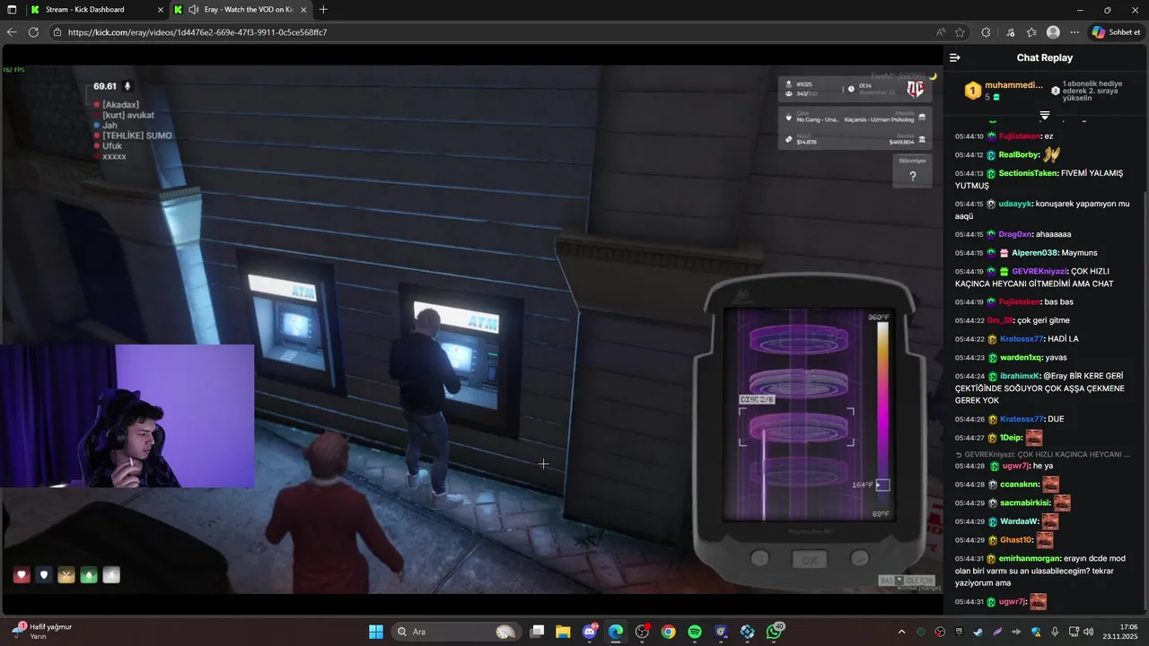
Task: Open File Explorer from taskbar
Action: point(563,632)
